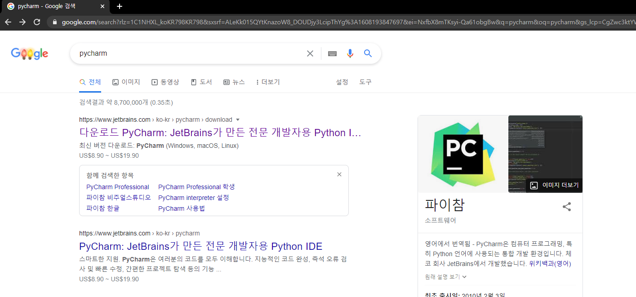Click the share icon in knowledge panel
636x297 pixels.
click(x=567, y=207)
